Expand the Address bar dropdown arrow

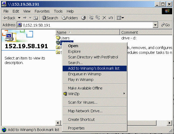[x=155, y=25]
